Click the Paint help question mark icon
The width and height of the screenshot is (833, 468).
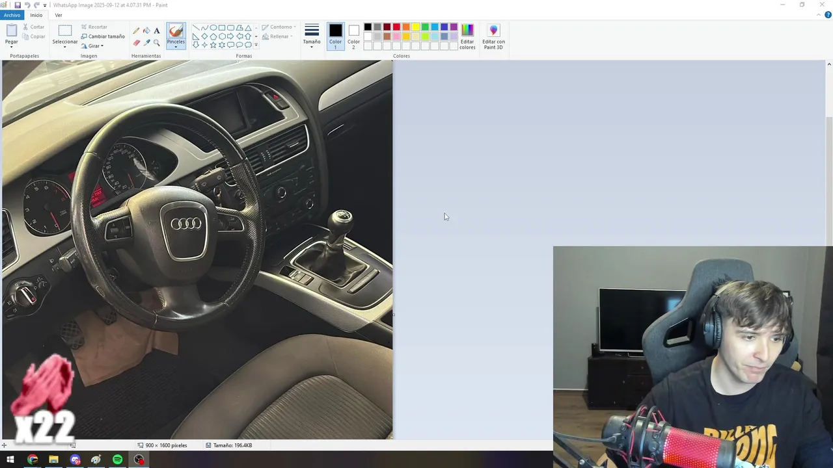[828, 15]
